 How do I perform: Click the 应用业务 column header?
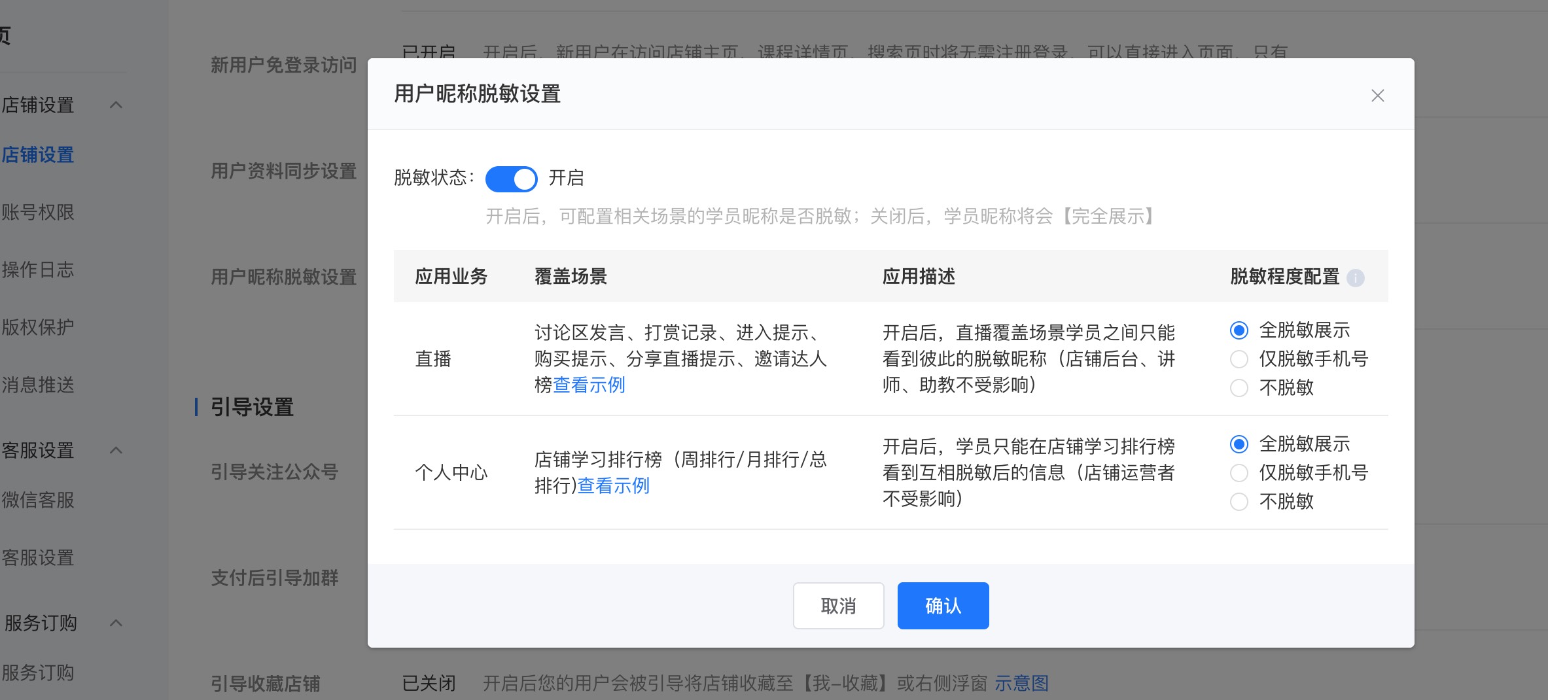451,277
